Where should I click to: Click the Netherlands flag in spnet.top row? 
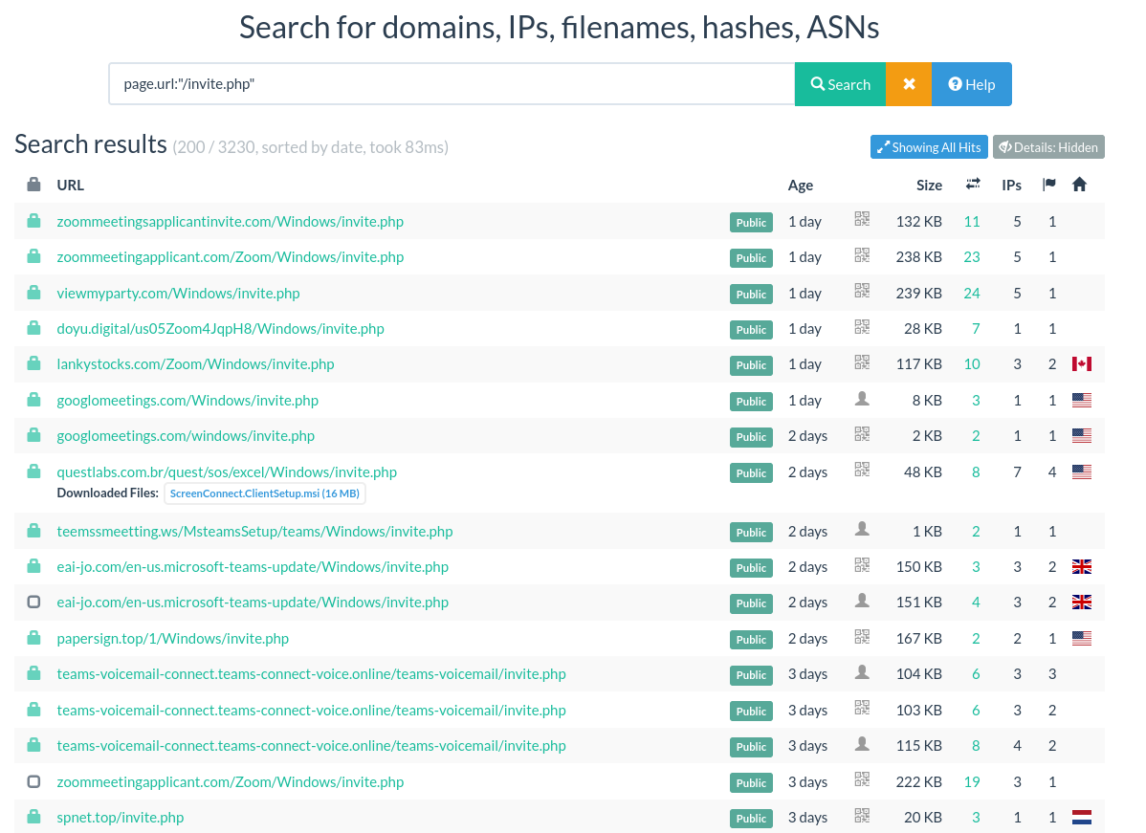tap(1081, 818)
